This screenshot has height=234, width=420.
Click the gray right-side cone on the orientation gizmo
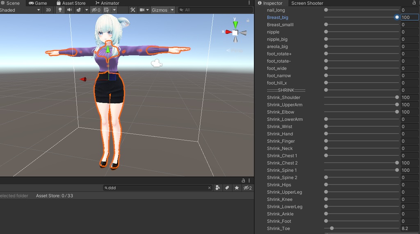(x=243, y=33)
